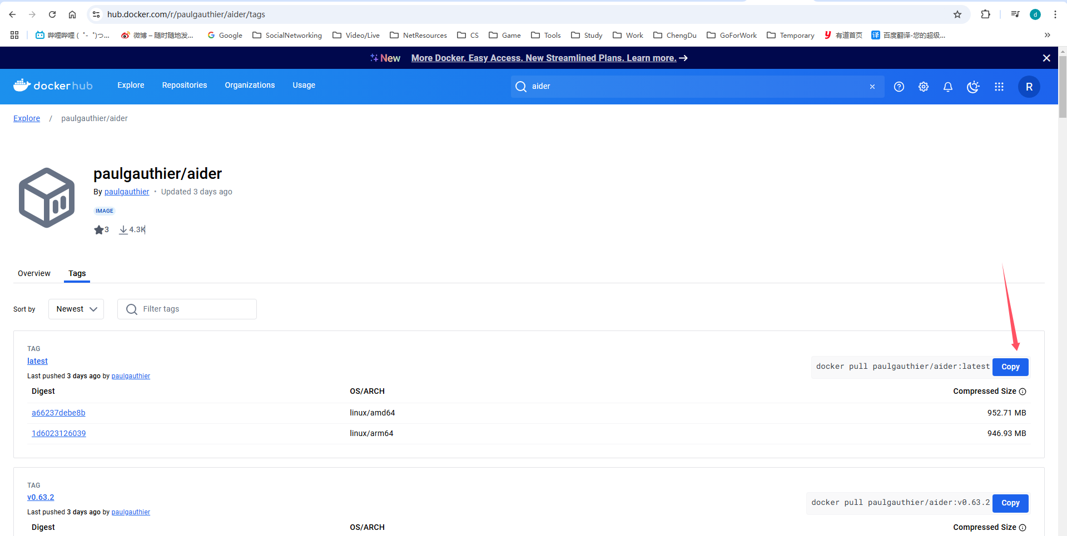Open the Docker apps grid icon

point(999,87)
